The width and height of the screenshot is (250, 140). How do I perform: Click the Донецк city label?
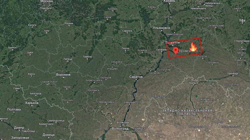pos(49,135)
